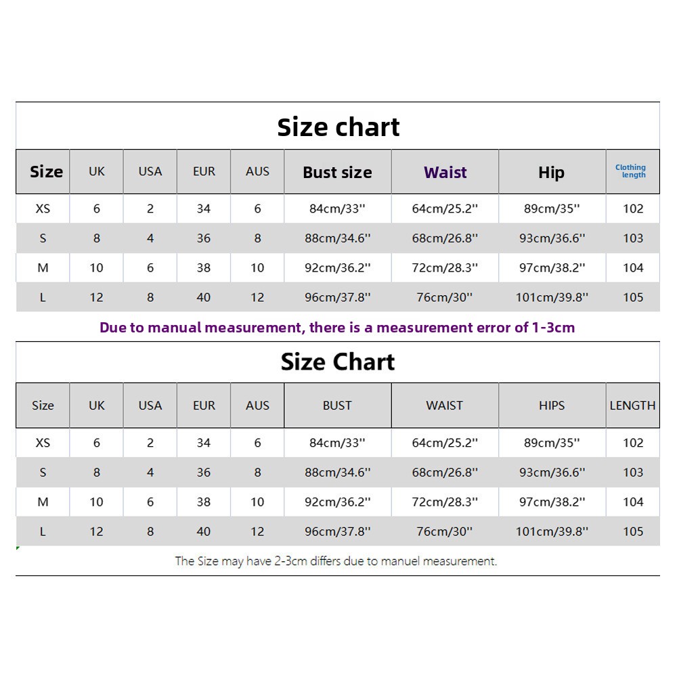
Task: Click the uppercase "HIPS" column header
Action: coord(552,406)
